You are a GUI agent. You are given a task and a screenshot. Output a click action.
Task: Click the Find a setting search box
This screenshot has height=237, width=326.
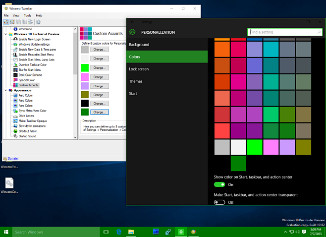[x=285, y=32]
